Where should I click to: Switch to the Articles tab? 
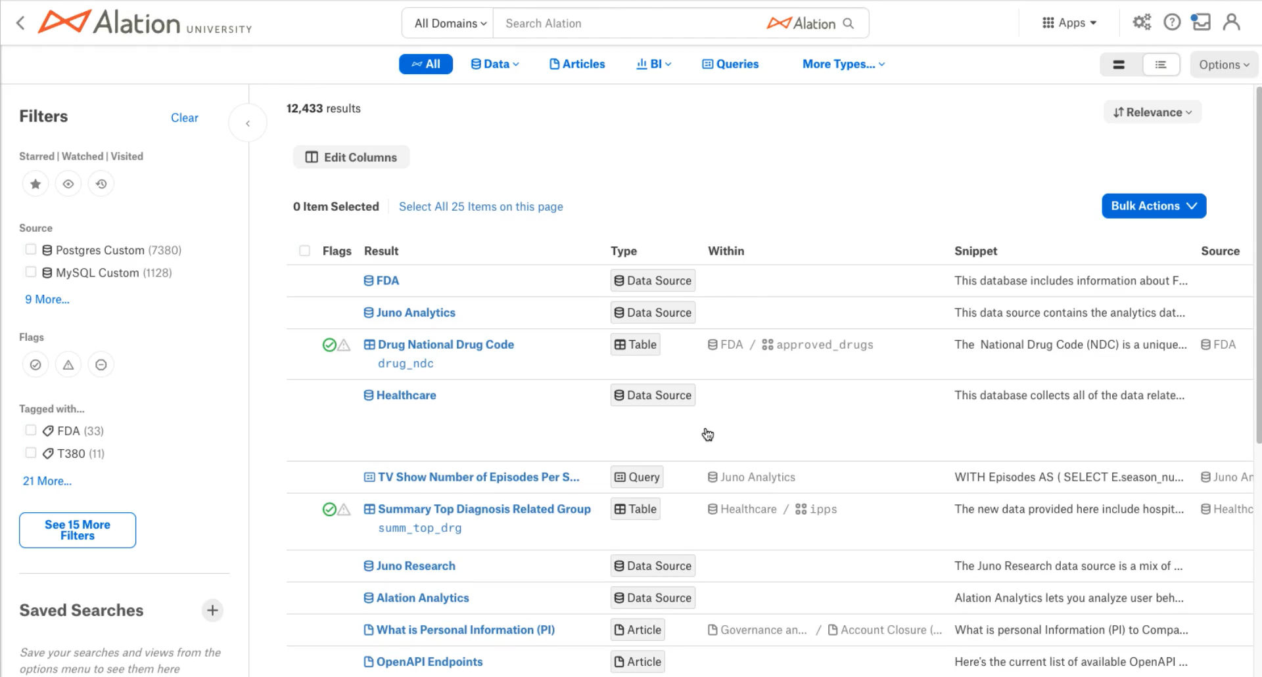tap(577, 64)
